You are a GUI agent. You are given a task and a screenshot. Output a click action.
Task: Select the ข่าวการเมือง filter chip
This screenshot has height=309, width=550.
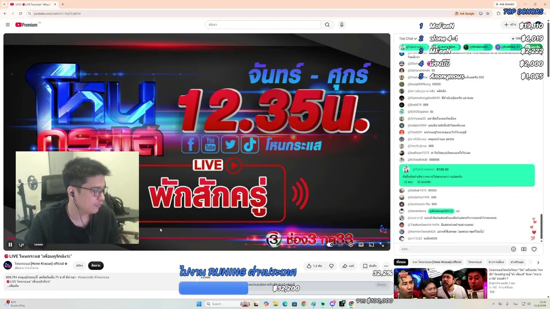tap(496, 262)
